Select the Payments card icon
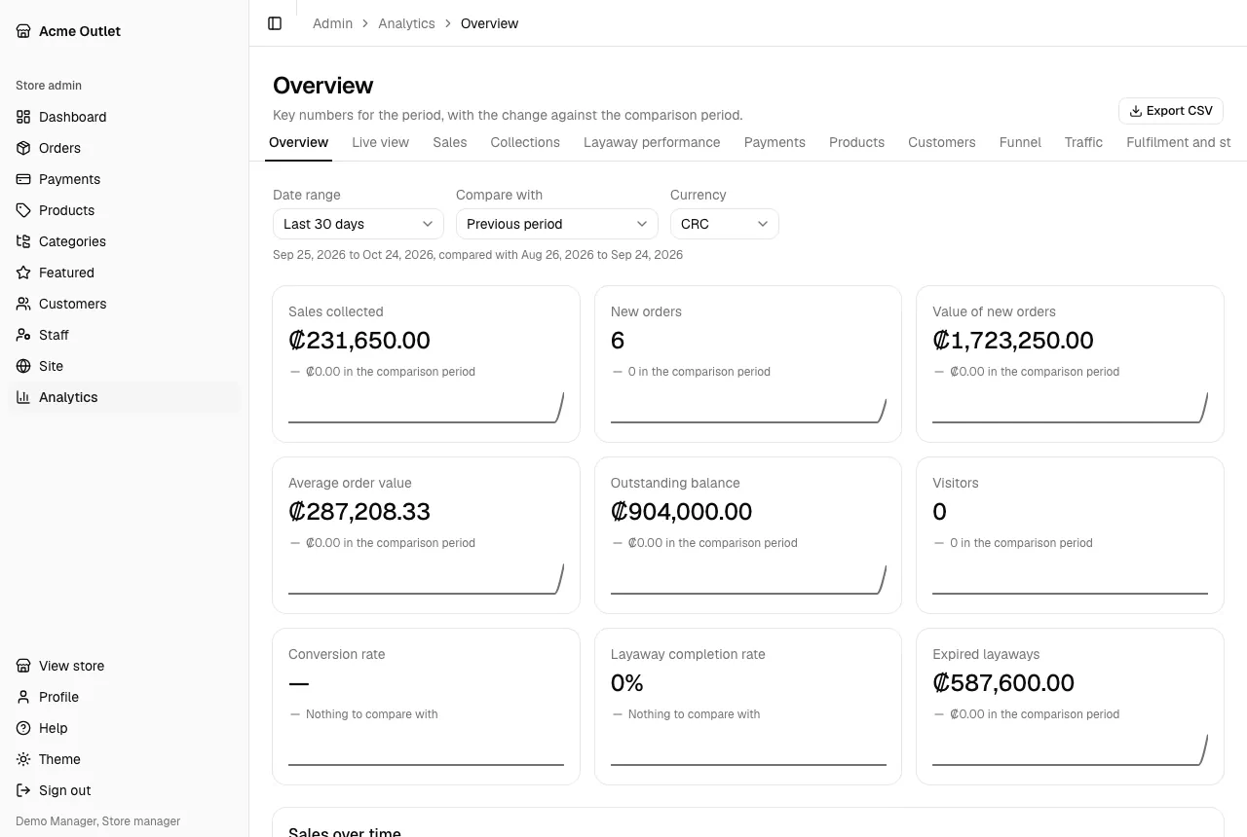1247x837 pixels. click(23, 179)
